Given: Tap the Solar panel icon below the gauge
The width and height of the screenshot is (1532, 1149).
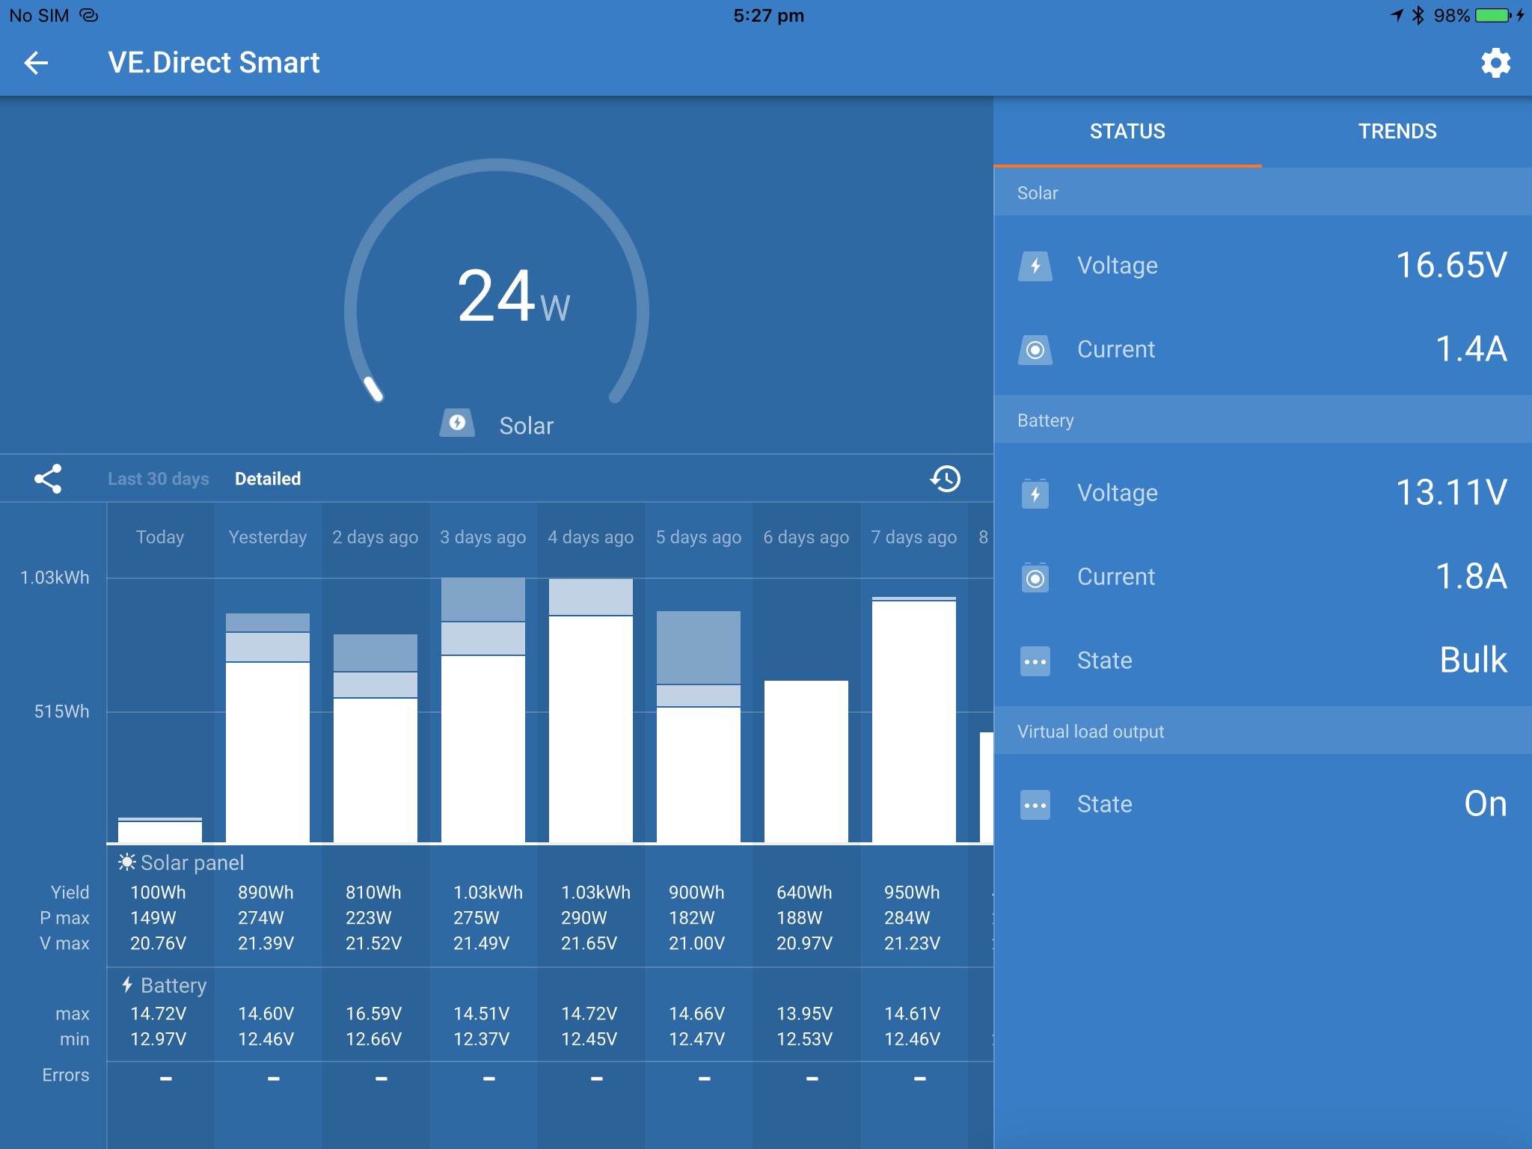Looking at the screenshot, I should [457, 423].
